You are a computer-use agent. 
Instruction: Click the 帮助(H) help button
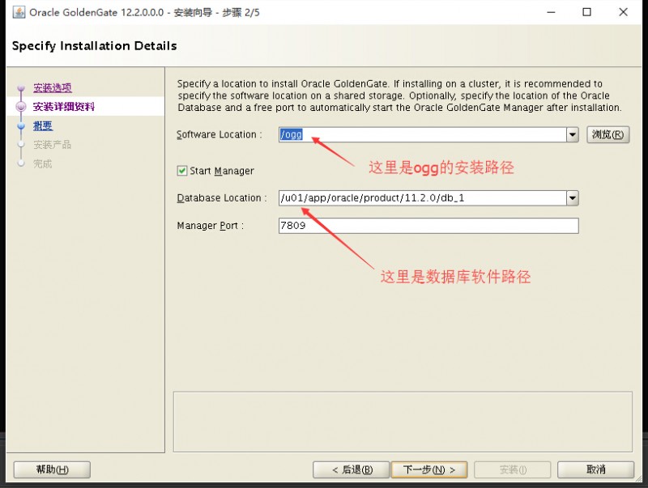[x=51, y=469]
